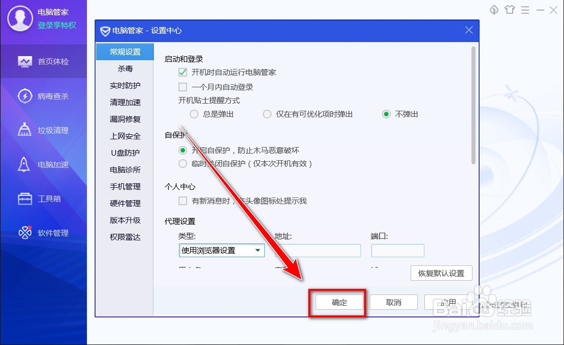Viewport: 564px width, 345px height.
Task: Select 总是弹出 radio option
Action: pos(194,114)
